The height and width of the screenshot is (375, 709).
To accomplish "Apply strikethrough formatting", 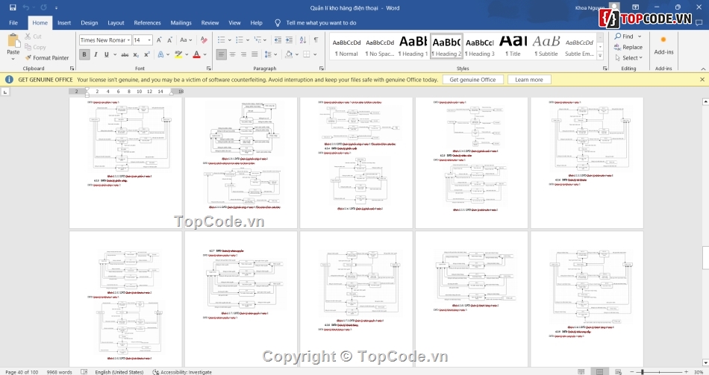I will pyautogui.click(x=125, y=54).
